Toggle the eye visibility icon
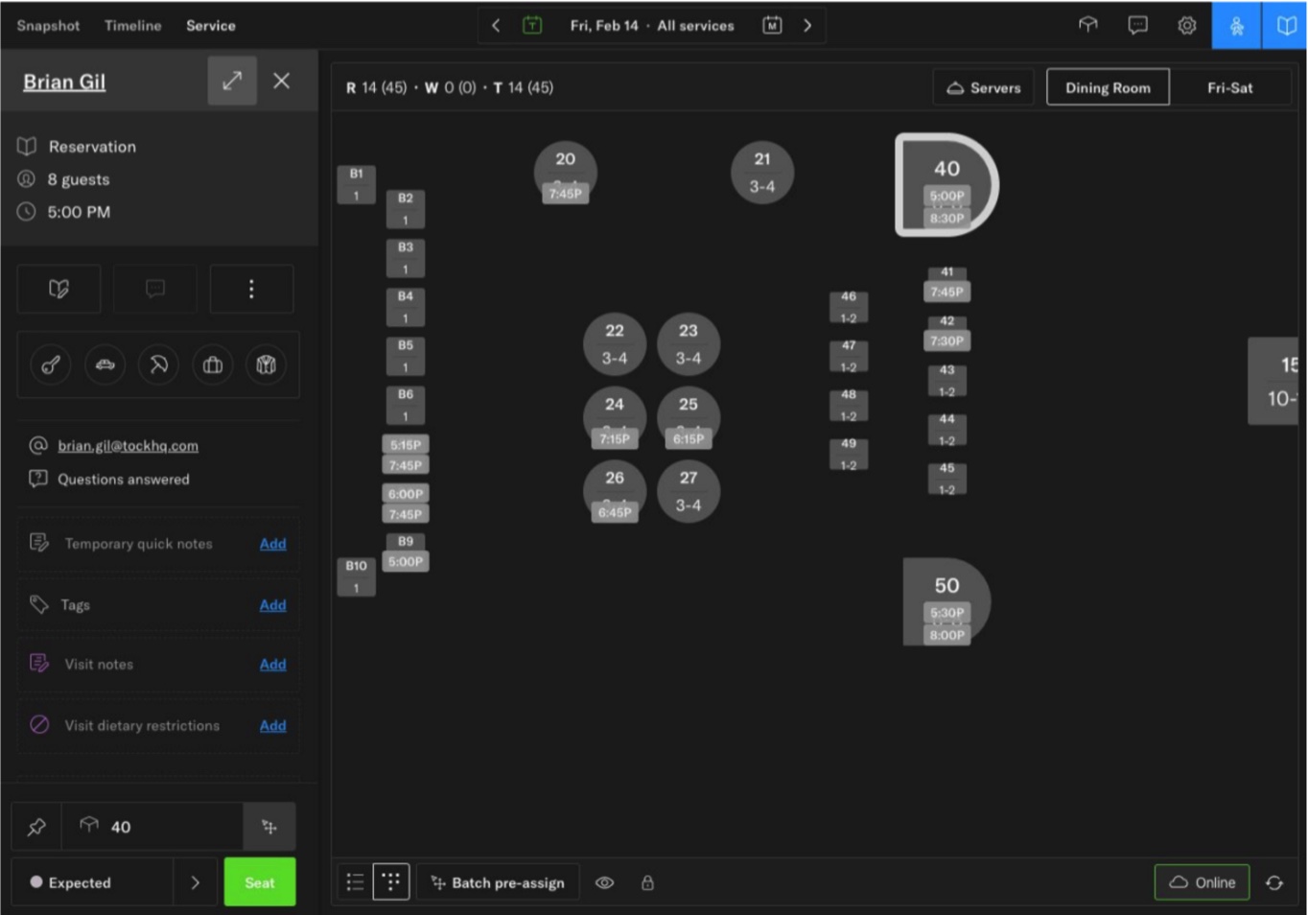This screenshot has height=915, width=1308. pos(604,882)
